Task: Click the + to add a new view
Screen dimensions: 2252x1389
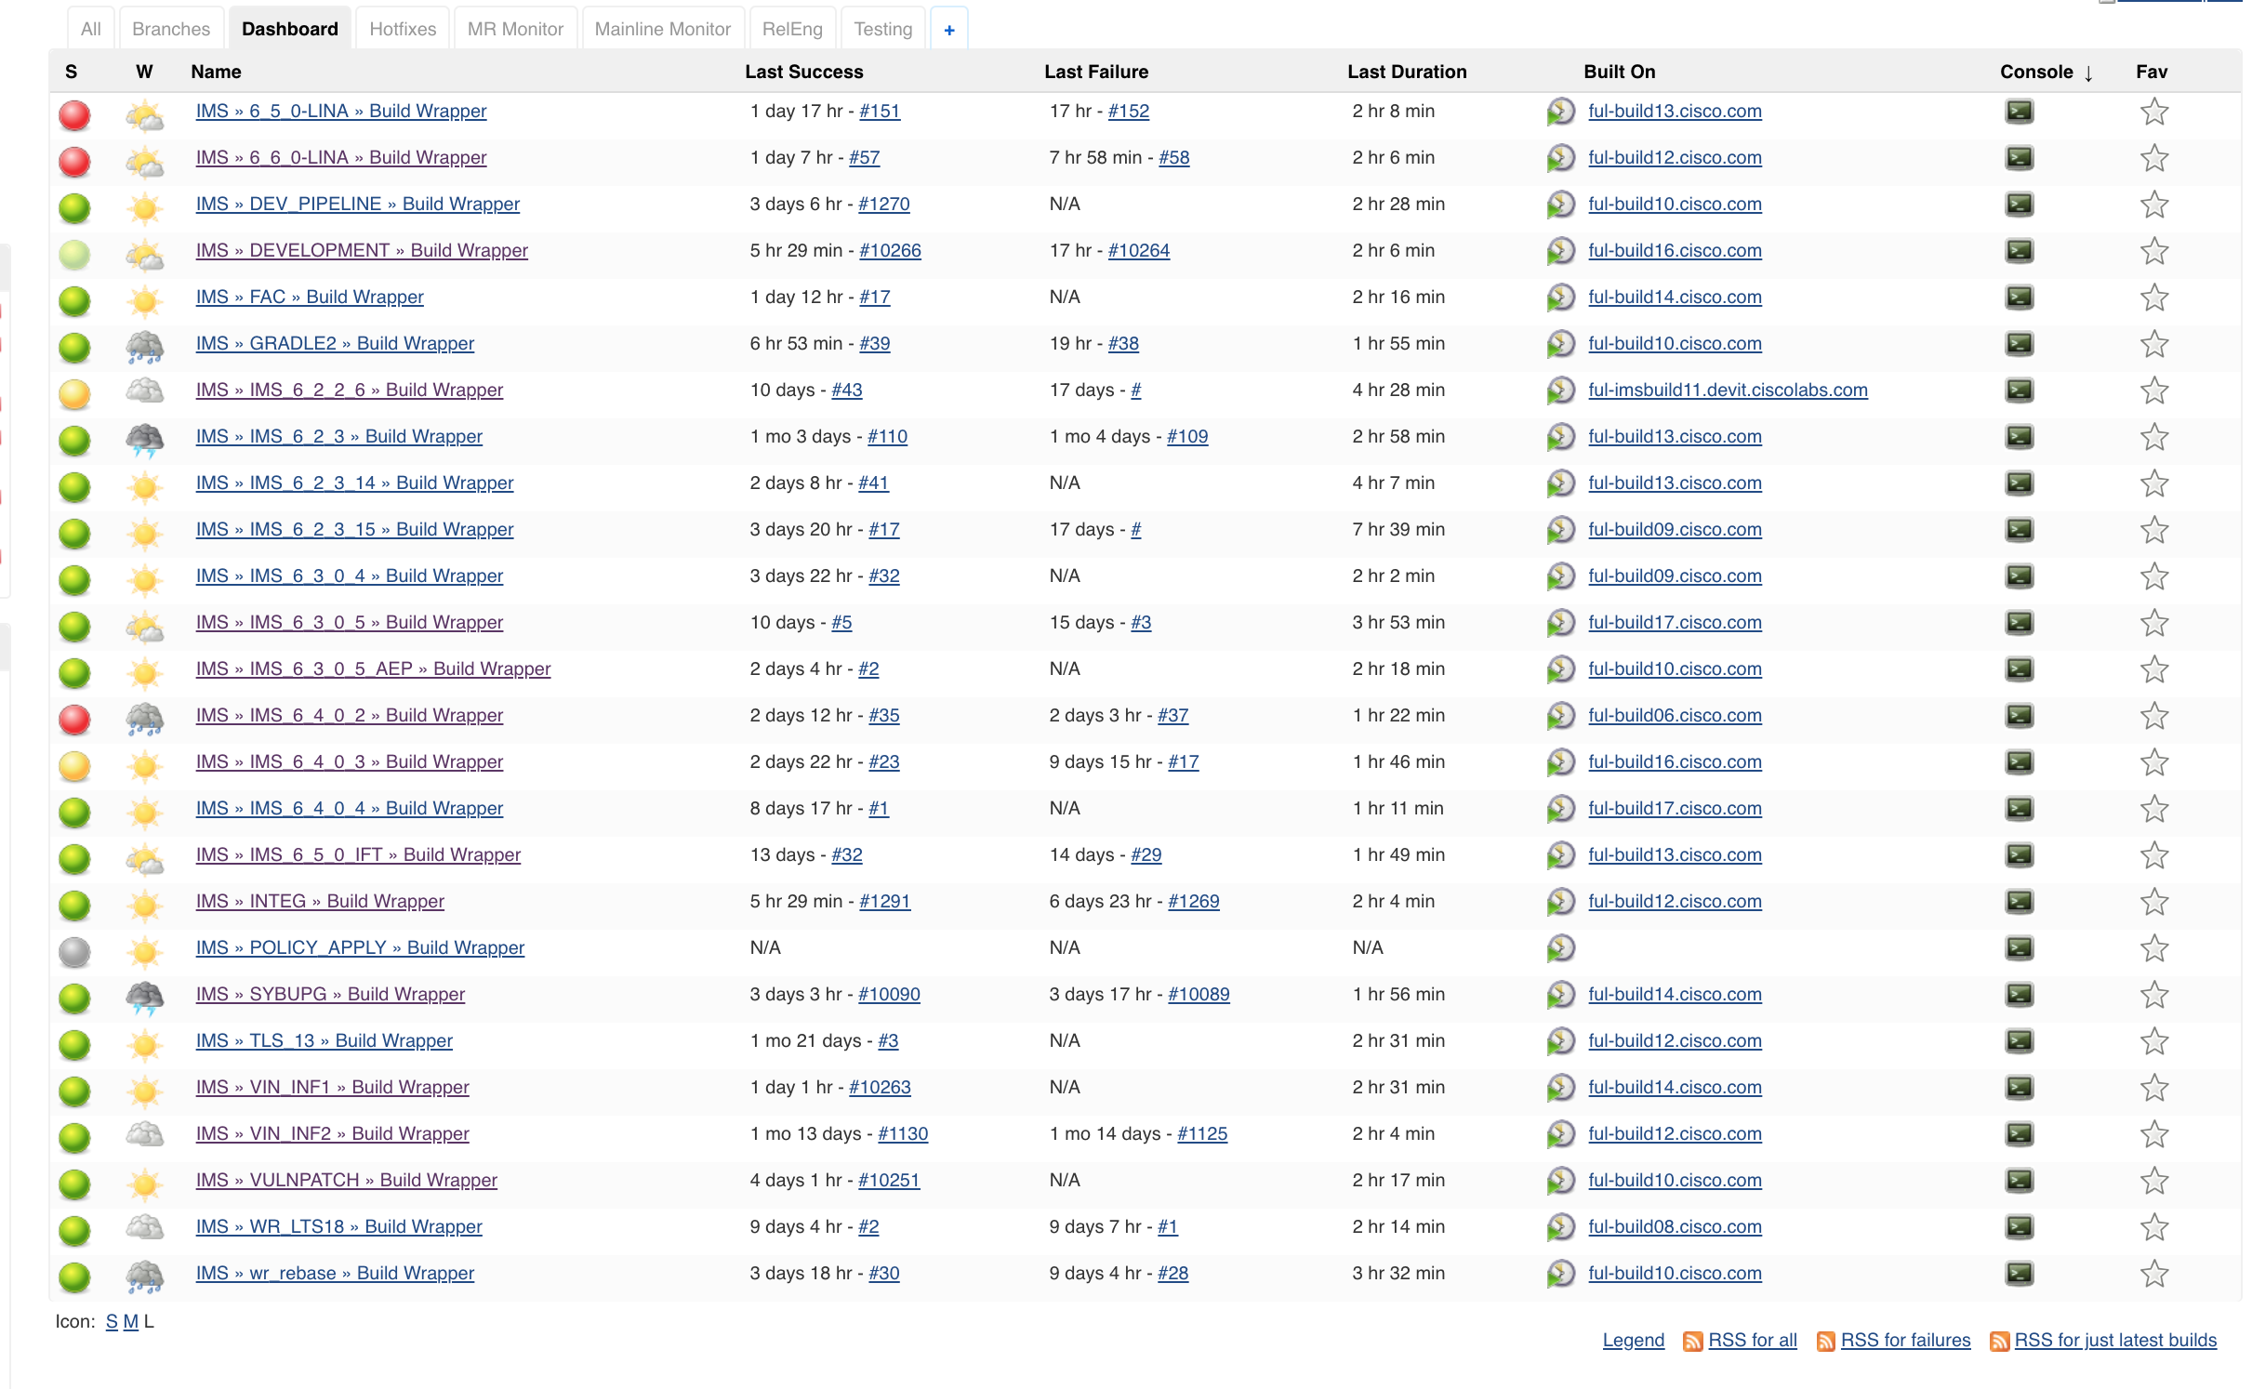Action: point(948,29)
